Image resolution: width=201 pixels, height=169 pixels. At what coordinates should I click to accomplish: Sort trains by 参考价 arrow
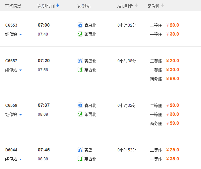point(162,6)
